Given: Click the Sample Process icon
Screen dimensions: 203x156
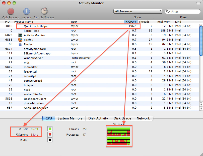Looking at the screenshot, I should click(x=44, y=11).
